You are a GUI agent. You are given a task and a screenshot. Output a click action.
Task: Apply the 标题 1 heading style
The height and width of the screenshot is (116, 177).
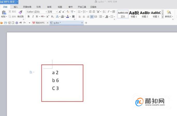pyautogui.click(x=134, y=14)
